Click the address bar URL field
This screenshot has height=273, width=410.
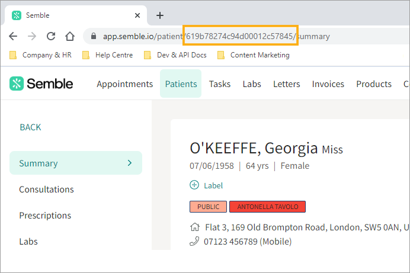[x=246, y=36]
